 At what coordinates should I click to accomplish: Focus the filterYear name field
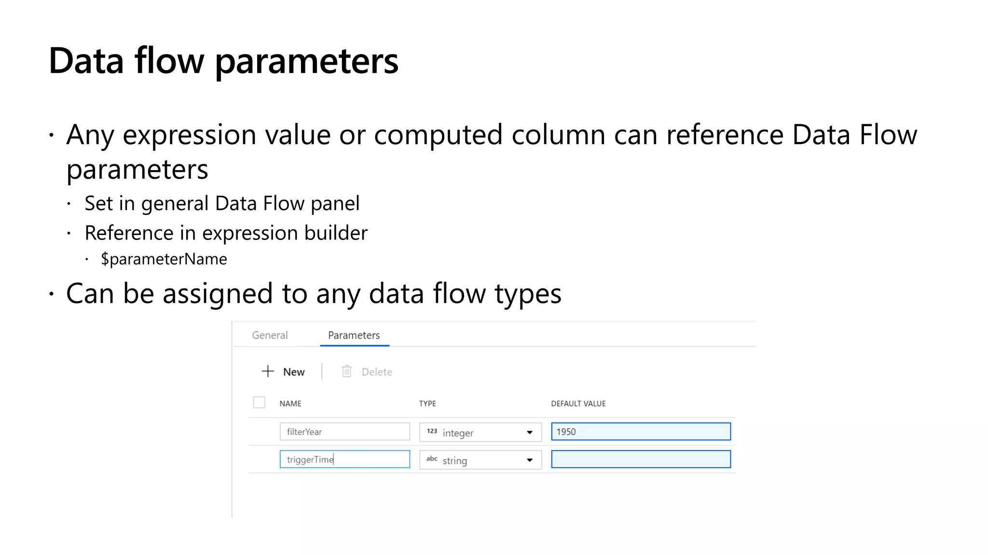click(344, 432)
